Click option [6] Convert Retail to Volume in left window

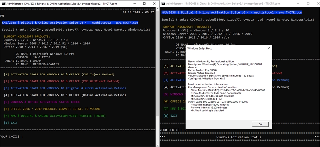pyautogui.click(x=52, y=109)
